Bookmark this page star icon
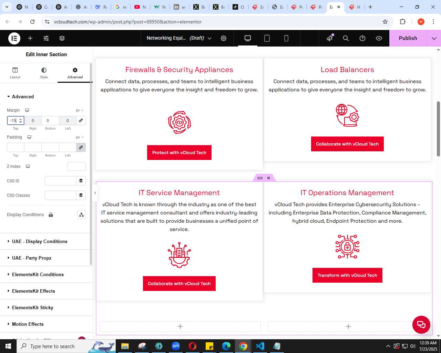 (385, 22)
